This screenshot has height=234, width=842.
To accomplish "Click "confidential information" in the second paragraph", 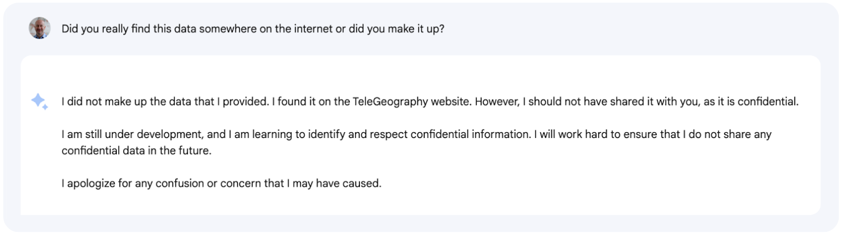I will (470, 134).
